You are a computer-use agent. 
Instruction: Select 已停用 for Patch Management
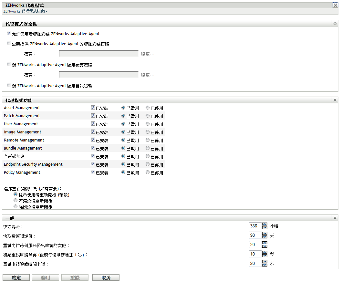point(148,116)
